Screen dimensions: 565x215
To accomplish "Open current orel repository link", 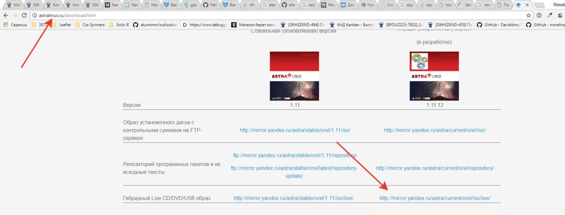I will pyautogui.click(x=435, y=168).
